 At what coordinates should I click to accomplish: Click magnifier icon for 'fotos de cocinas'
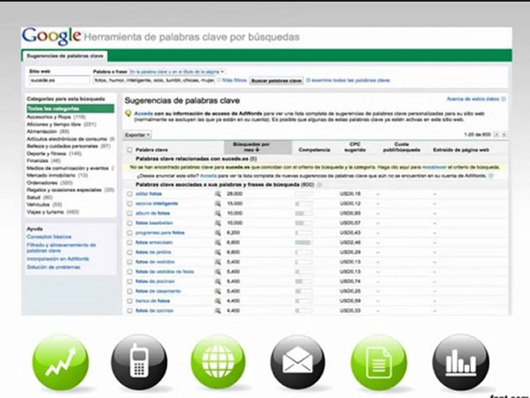tap(218, 311)
